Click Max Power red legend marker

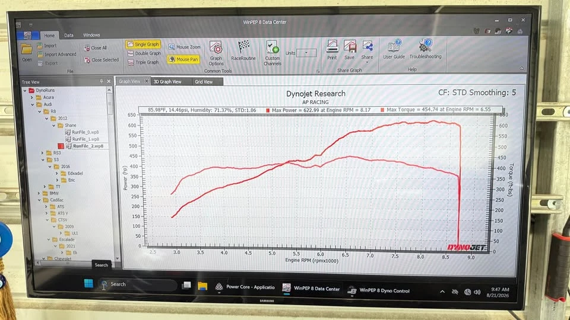tap(268, 110)
